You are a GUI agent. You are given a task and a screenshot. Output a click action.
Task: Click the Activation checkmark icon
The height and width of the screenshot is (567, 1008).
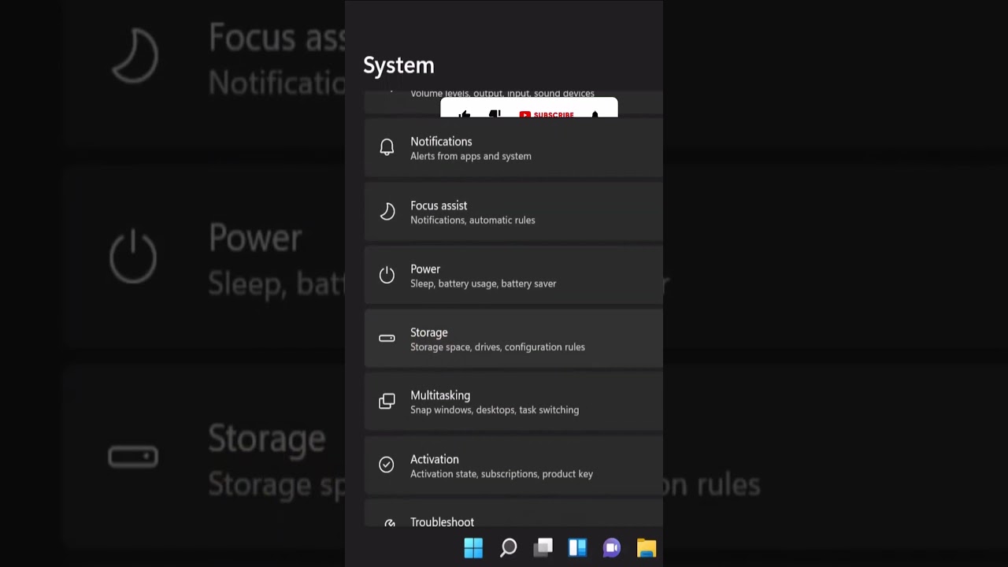coord(387,465)
